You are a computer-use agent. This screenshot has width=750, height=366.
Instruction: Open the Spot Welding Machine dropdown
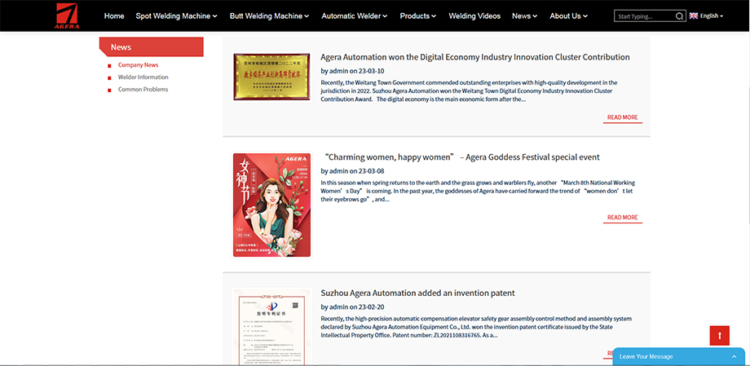(176, 15)
